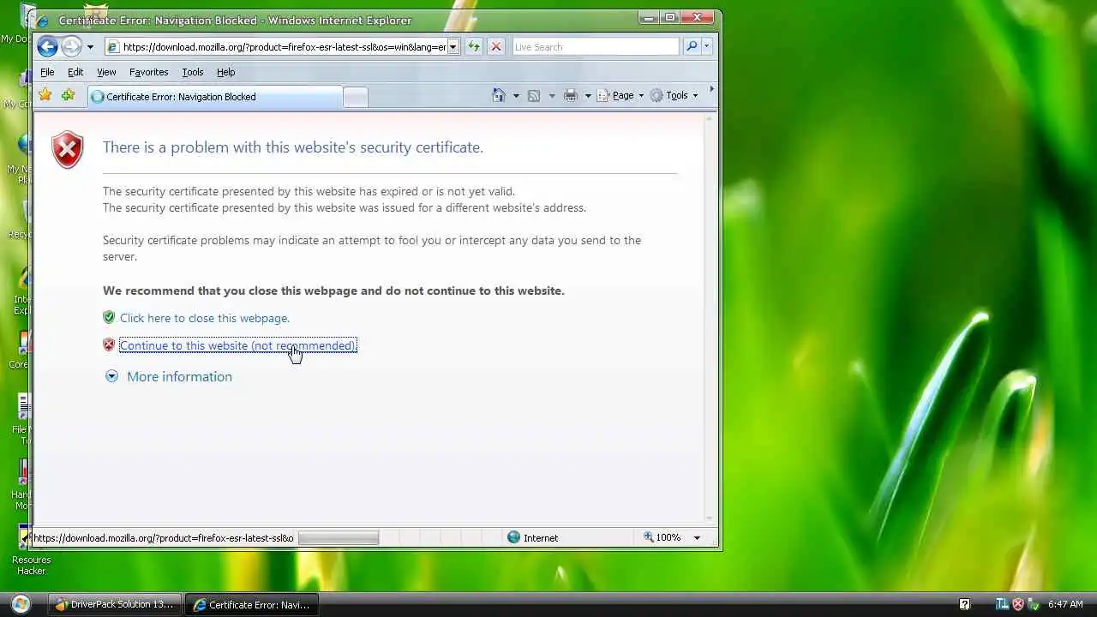Expand the command bar overflow chevron
Screen dimensions: 1097x617
tap(711, 89)
